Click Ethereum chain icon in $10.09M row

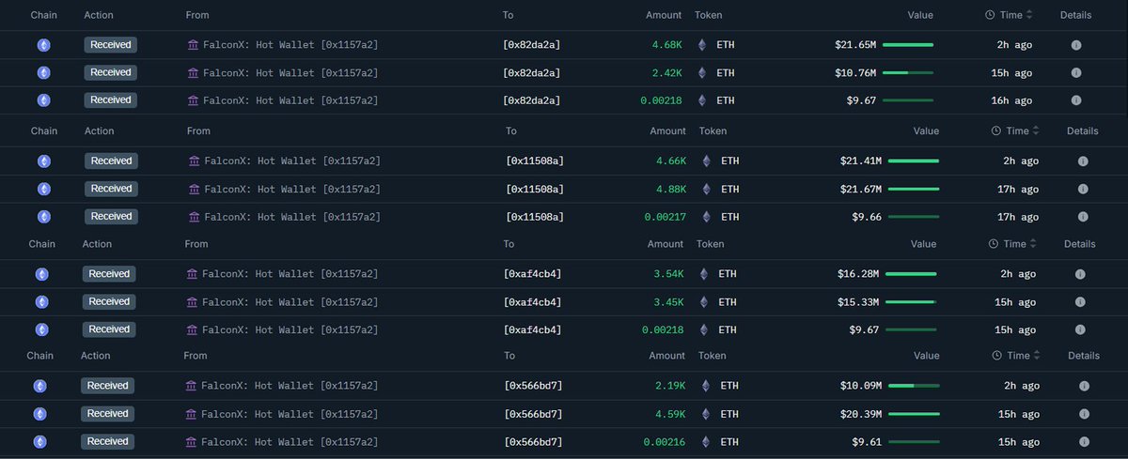(x=40, y=386)
